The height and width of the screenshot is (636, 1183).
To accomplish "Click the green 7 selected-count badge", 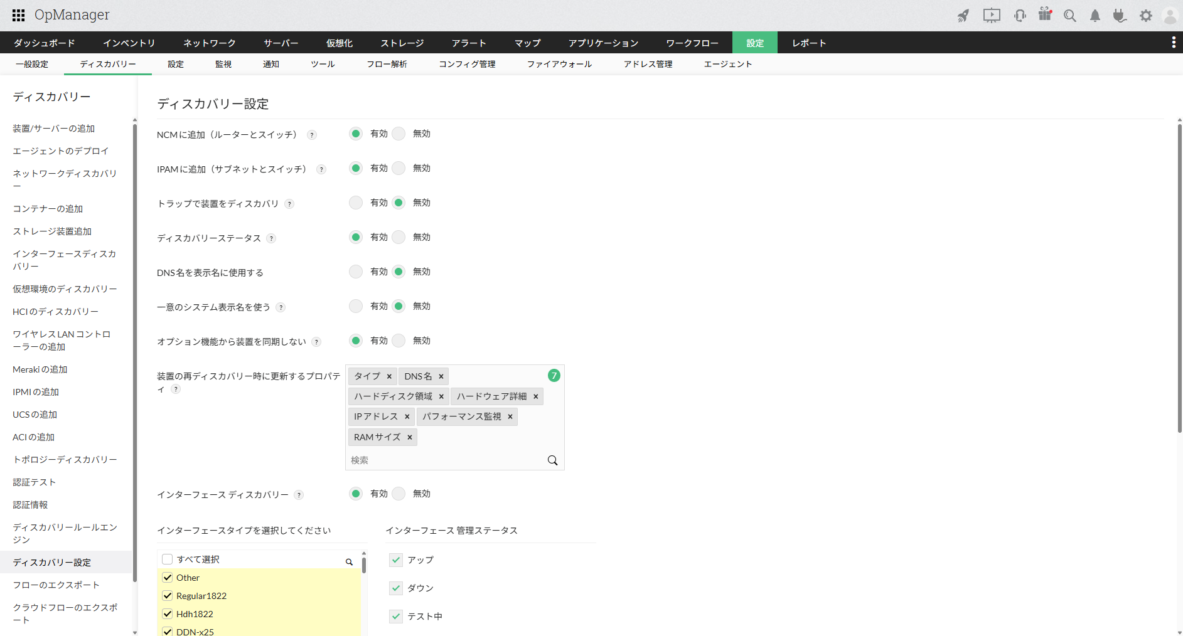I will click(554, 376).
